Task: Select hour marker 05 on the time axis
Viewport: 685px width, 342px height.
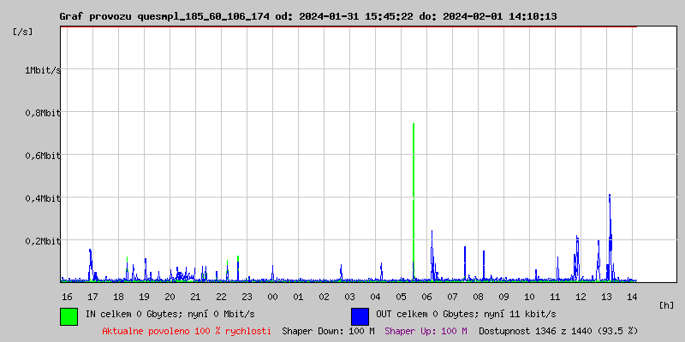Action: [401, 297]
